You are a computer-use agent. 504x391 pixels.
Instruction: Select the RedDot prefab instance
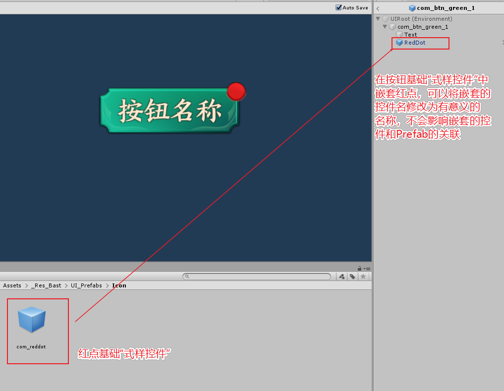pyautogui.click(x=415, y=43)
